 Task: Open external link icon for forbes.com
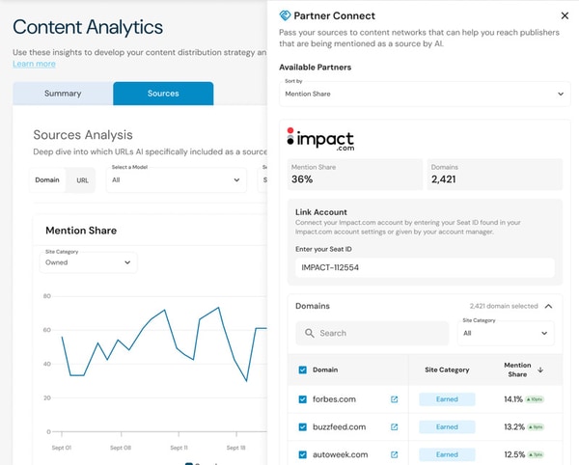(394, 399)
